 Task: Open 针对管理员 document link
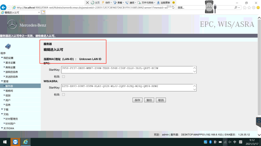tap(11, 119)
